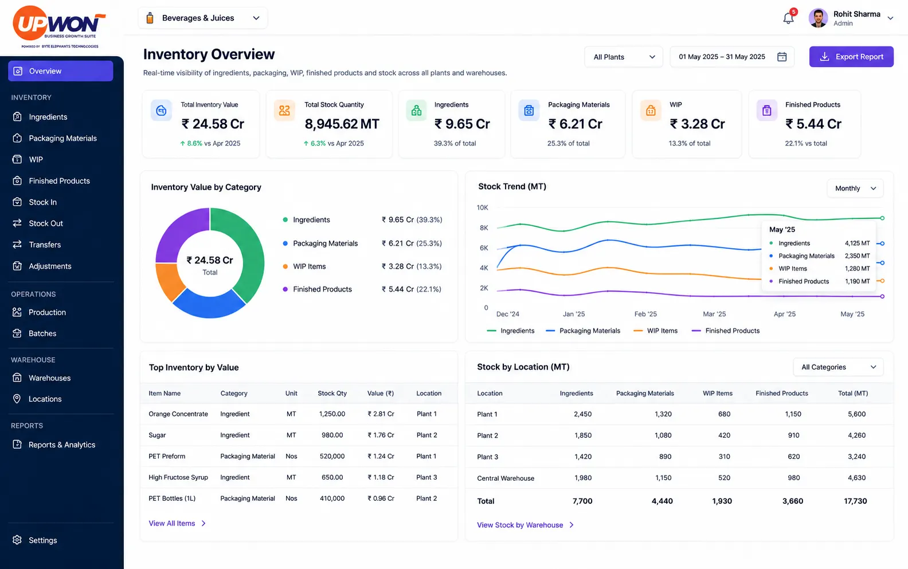Click the Locations pin icon in sidebar
This screenshot has width=908, height=569.
click(17, 399)
